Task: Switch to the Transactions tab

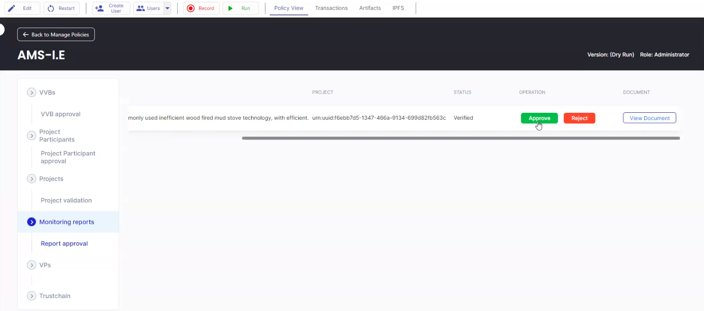Action: [x=331, y=8]
